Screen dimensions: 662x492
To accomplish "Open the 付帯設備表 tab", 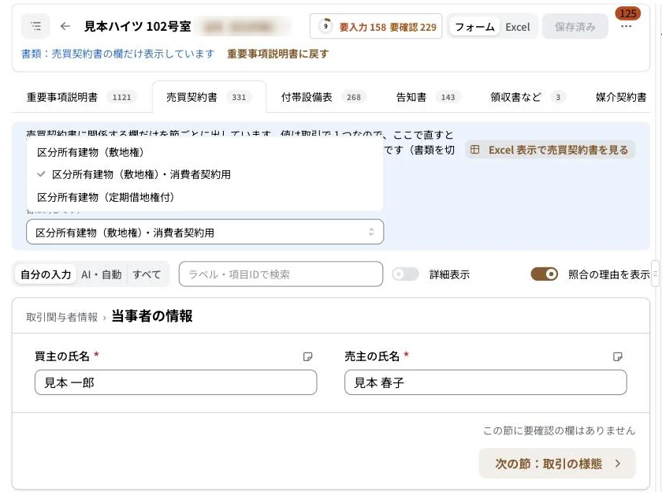I will tap(323, 97).
